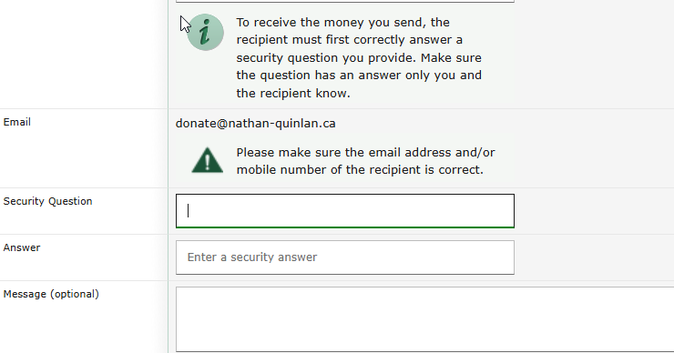
Task: Click the green circular info icon
Action: (205, 32)
